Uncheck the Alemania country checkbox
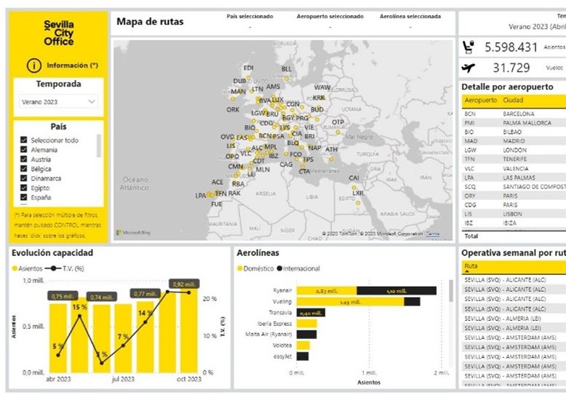The image size is (566, 403). pyautogui.click(x=24, y=149)
